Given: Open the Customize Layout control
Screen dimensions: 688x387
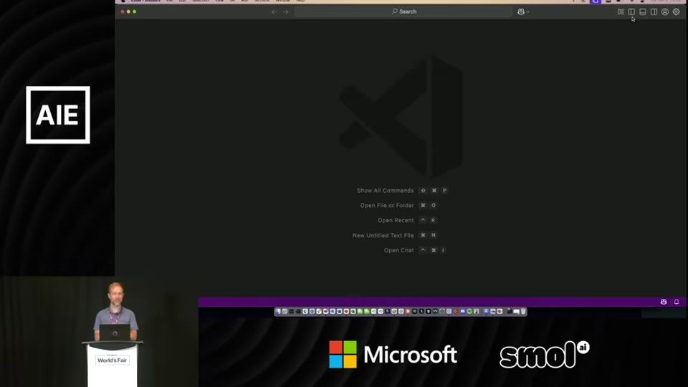Looking at the screenshot, I should (x=621, y=12).
